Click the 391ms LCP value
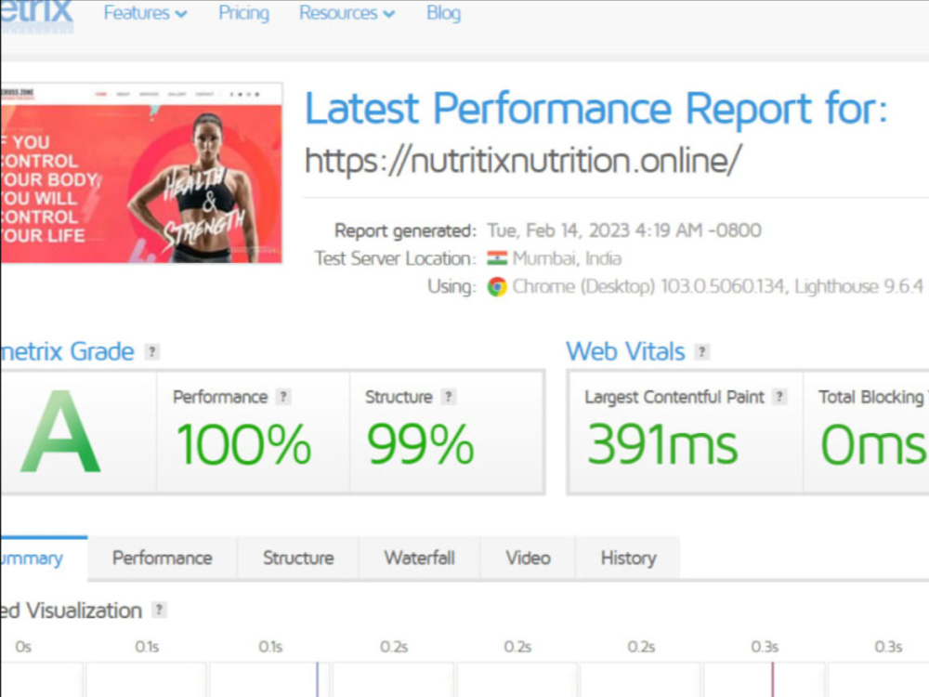This screenshot has width=929, height=697. coord(662,444)
